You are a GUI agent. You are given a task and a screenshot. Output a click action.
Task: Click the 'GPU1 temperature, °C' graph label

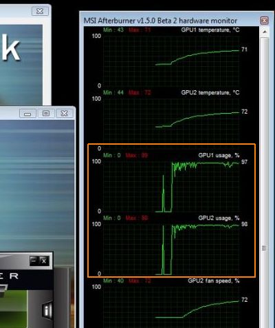click(210, 30)
